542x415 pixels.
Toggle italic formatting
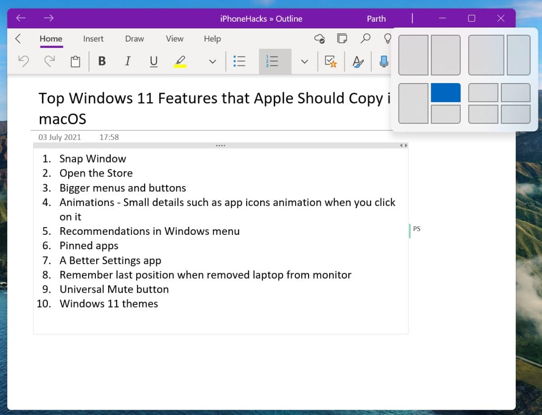pyautogui.click(x=128, y=61)
